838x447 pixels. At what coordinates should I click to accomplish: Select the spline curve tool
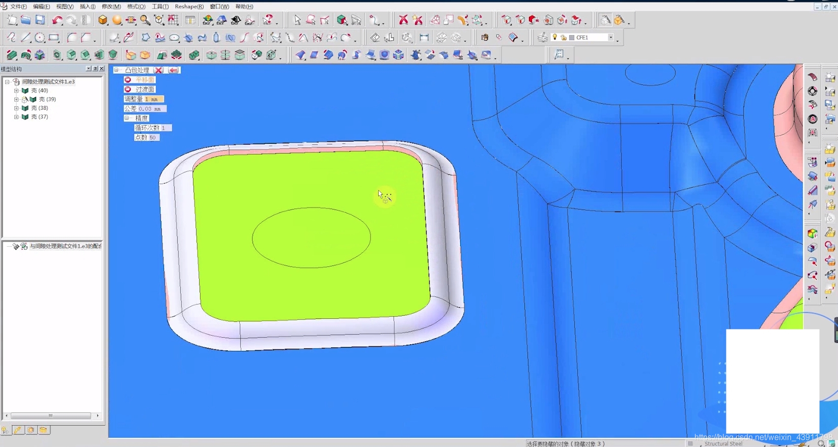[11, 38]
